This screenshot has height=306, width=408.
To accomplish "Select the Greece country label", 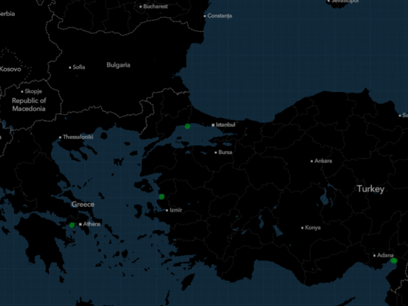I will [83, 204].
